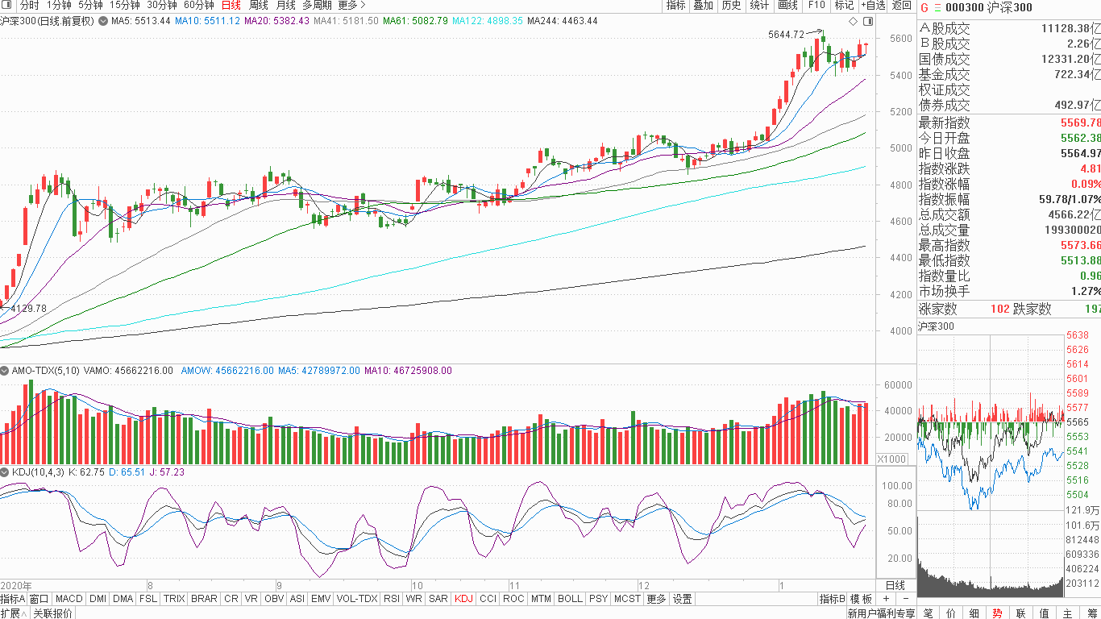Screen dimensions: 1101x619
Task: Open the 关联报价 related quotes tab
Action: [52, 613]
